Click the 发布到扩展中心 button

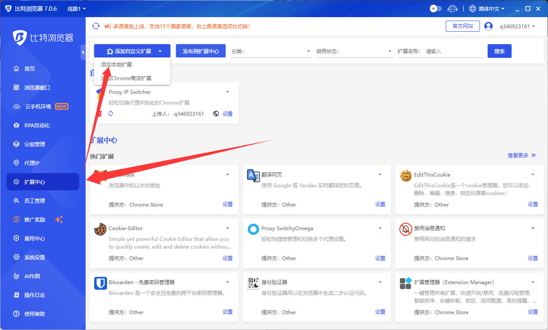(201, 51)
